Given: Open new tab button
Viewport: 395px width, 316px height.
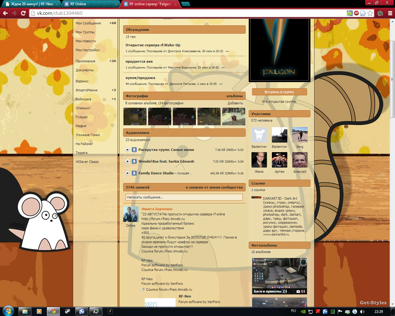Looking at the screenshot, I should (186, 4).
